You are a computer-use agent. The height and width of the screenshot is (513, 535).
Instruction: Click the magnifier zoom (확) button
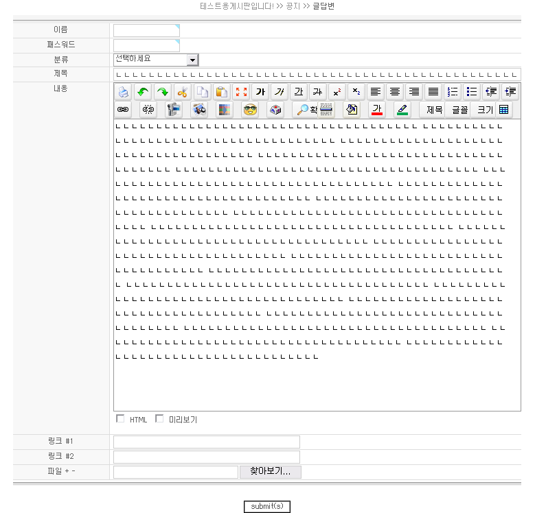(x=306, y=110)
